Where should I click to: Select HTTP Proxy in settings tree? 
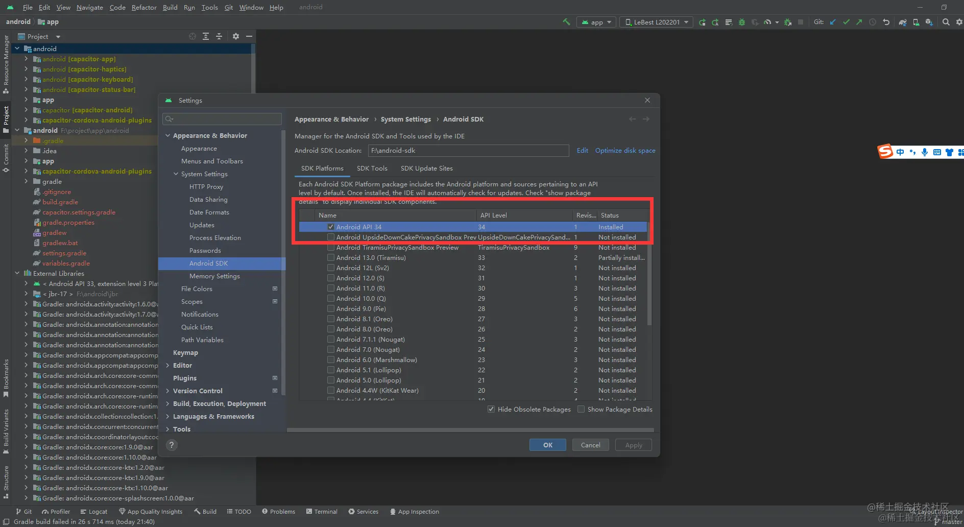206,187
